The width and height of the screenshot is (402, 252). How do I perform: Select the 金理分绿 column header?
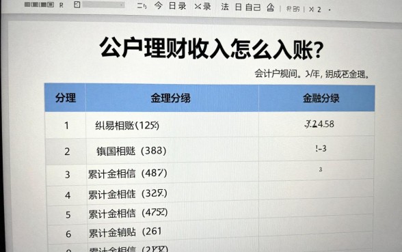pyautogui.click(x=171, y=98)
